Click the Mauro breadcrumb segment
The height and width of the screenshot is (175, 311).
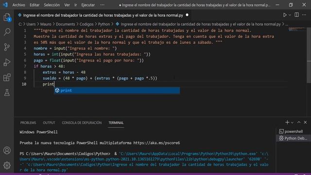pyautogui.click(x=46, y=24)
